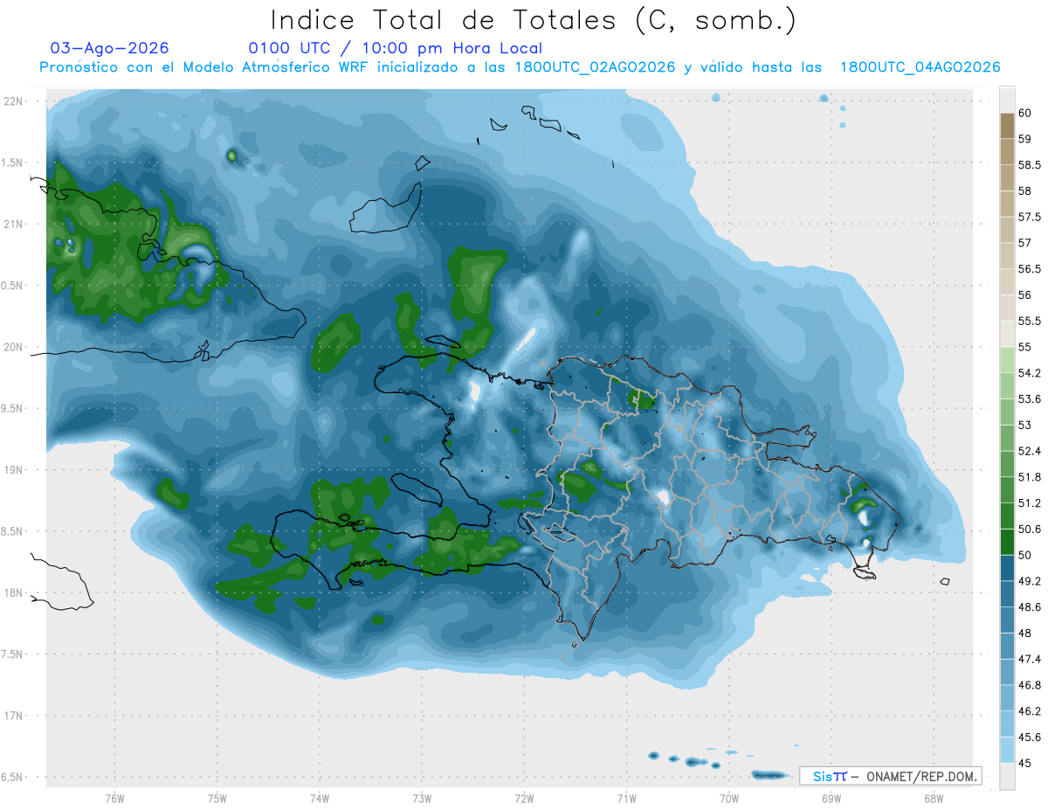The height and width of the screenshot is (810, 1048).
Task: Click the colorbar label '54.2'
Action: (1030, 373)
